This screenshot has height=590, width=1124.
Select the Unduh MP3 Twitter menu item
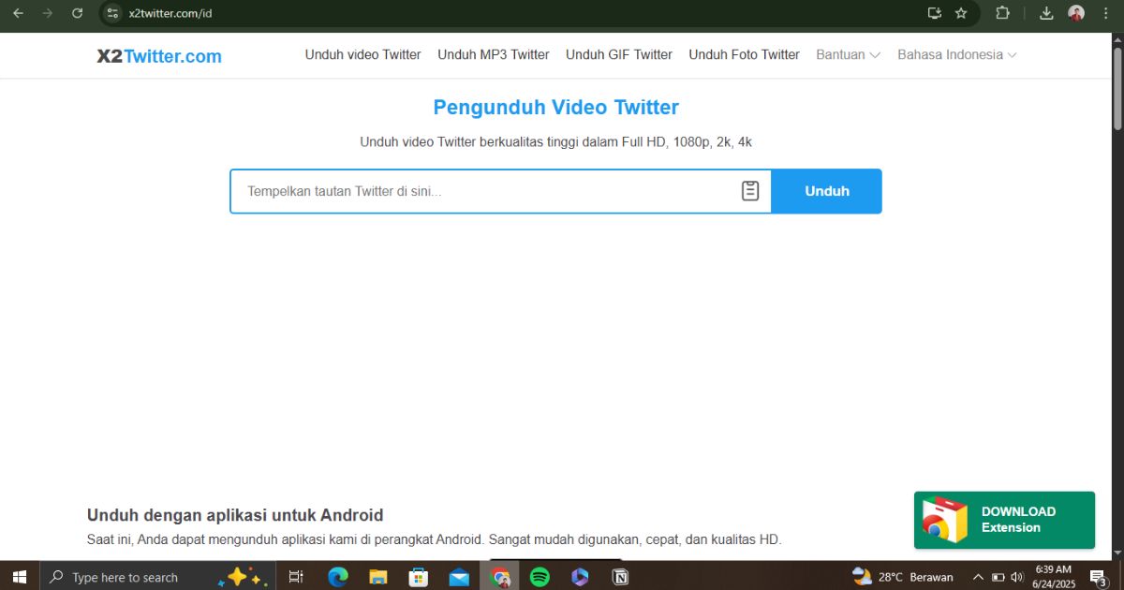point(493,54)
